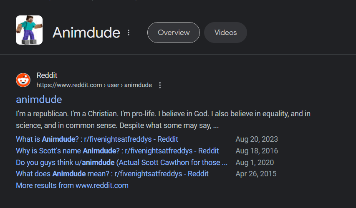This screenshot has width=356, height=208.
Task: Open "Do you guys think u/animdude" link
Action: coord(121,162)
